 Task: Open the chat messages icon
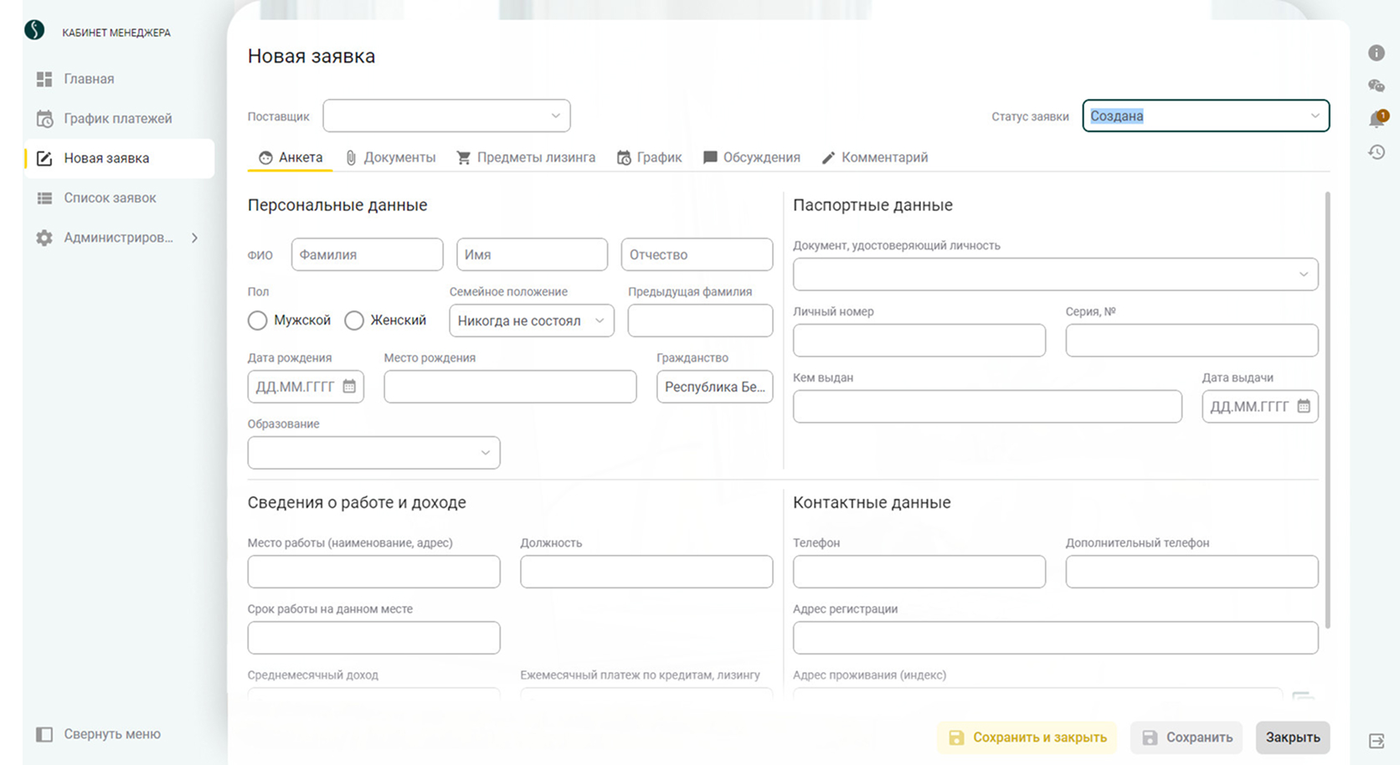point(1377,85)
